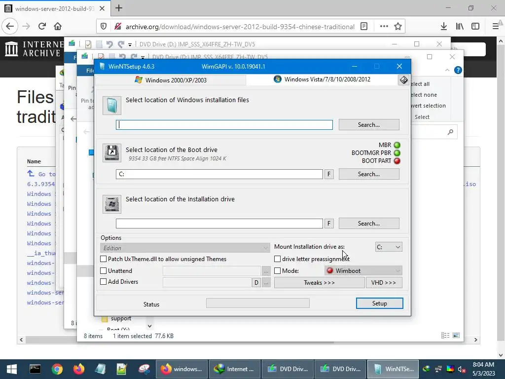Viewport: 505px width, 379px height.
Task: Open Firefox library icon
Action: point(460,27)
